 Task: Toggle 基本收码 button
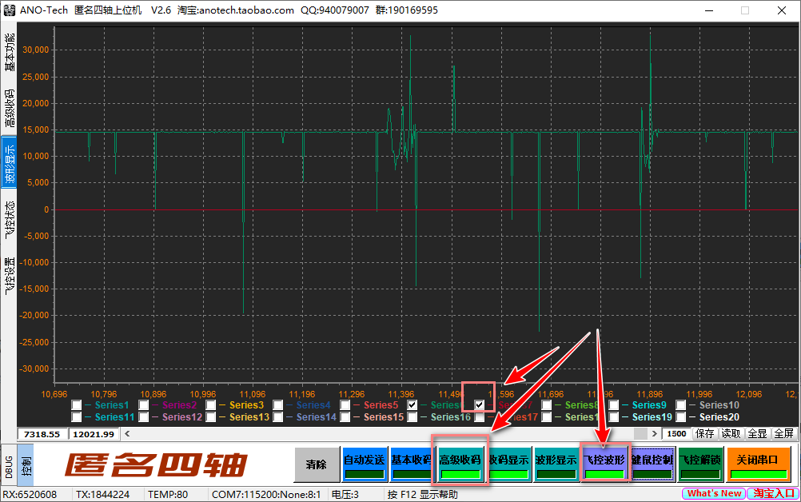pyautogui.click(x=412, y=464)
